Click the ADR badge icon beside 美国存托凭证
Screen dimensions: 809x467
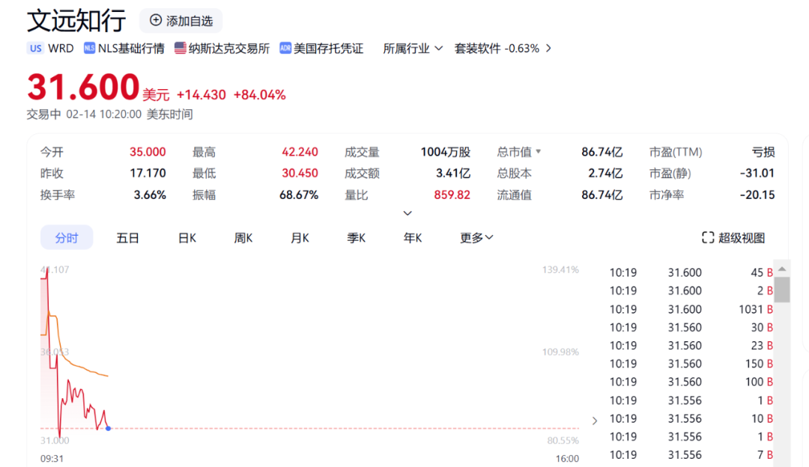pyautogui.click(x=285, y=48)
